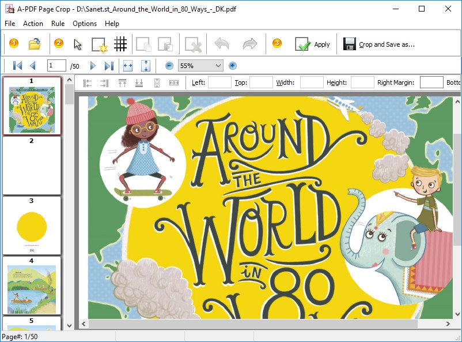462x342 pixels.
Task: Click thumbnail panel scroll up arrow
Action: point(69,80)
